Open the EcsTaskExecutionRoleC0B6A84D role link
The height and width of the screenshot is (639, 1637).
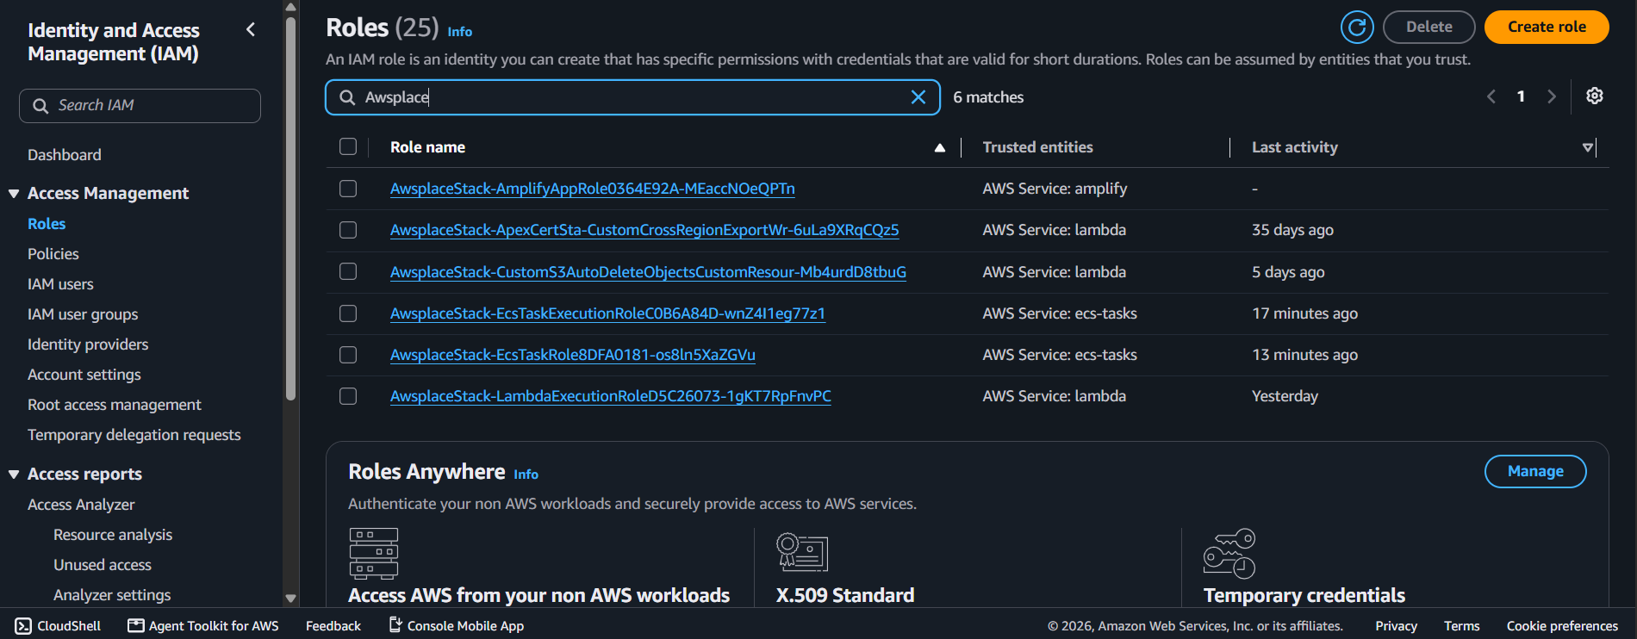coord(607,313)
